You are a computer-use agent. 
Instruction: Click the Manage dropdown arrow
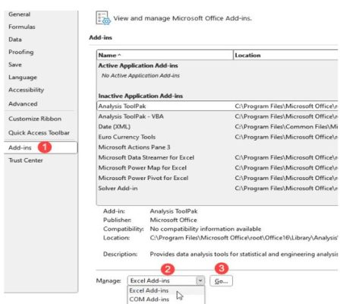[x=200, y=280]
